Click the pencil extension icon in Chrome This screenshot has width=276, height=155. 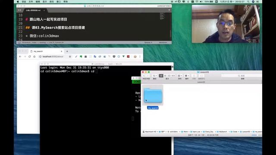click(x=76, y=56)
